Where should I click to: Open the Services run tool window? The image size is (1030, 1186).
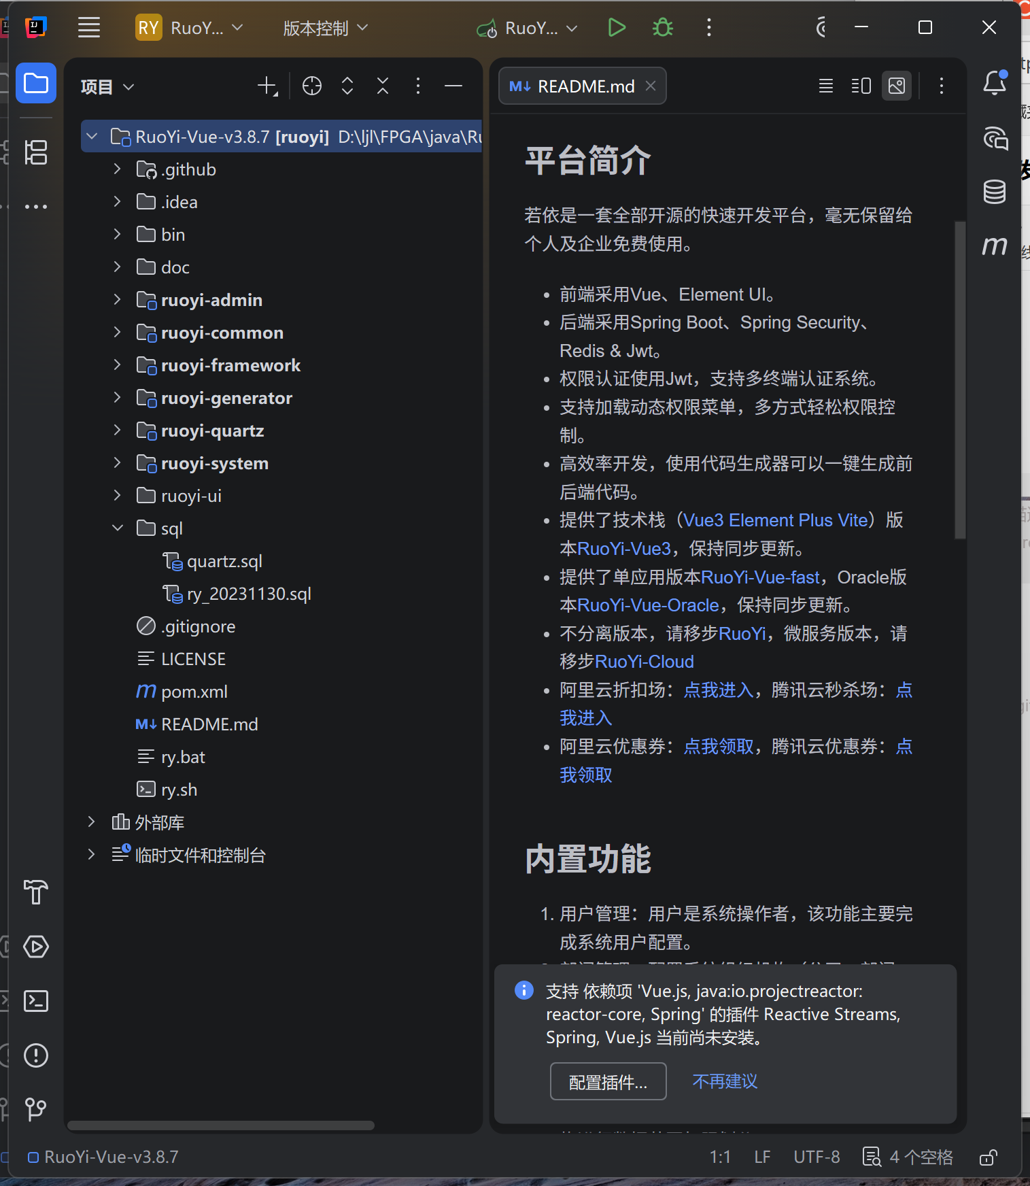tap(36, 947)
